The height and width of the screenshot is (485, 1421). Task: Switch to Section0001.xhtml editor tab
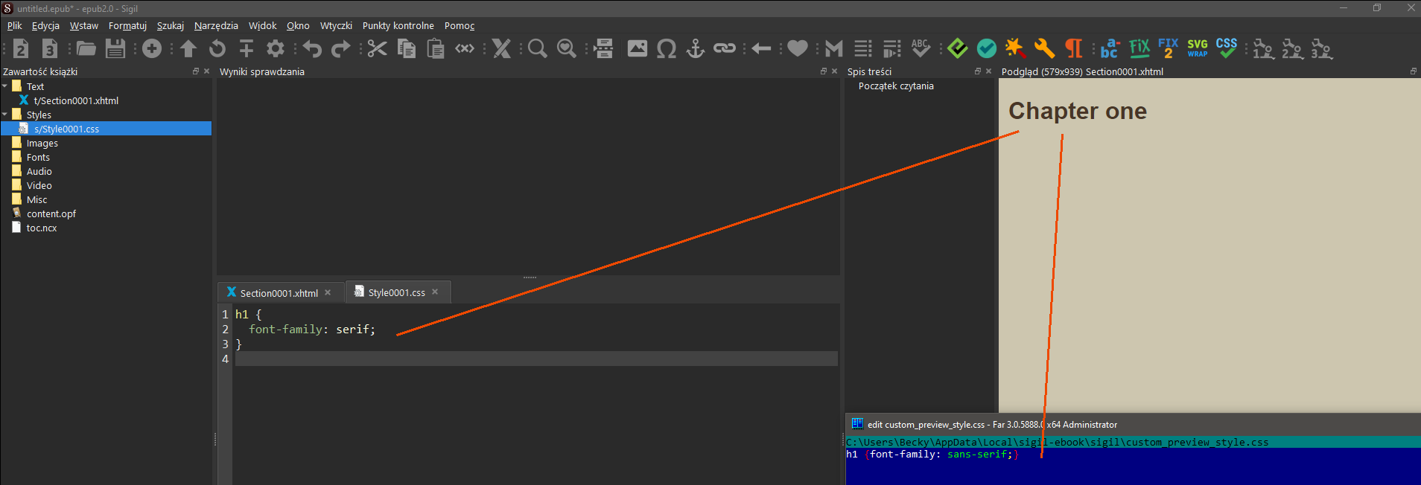click(x=279, y=293)
